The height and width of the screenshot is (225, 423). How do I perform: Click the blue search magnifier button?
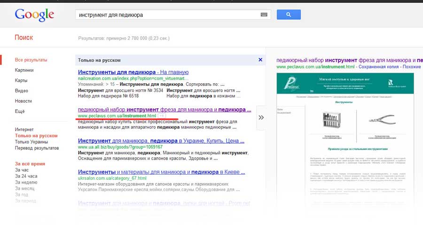(289, 15)
